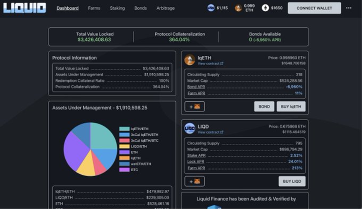Image resolution: width=362 pixels, height=209 pixels.
Task: Add LIQD to MetaMask with fox button
Action: coord(194,181)
